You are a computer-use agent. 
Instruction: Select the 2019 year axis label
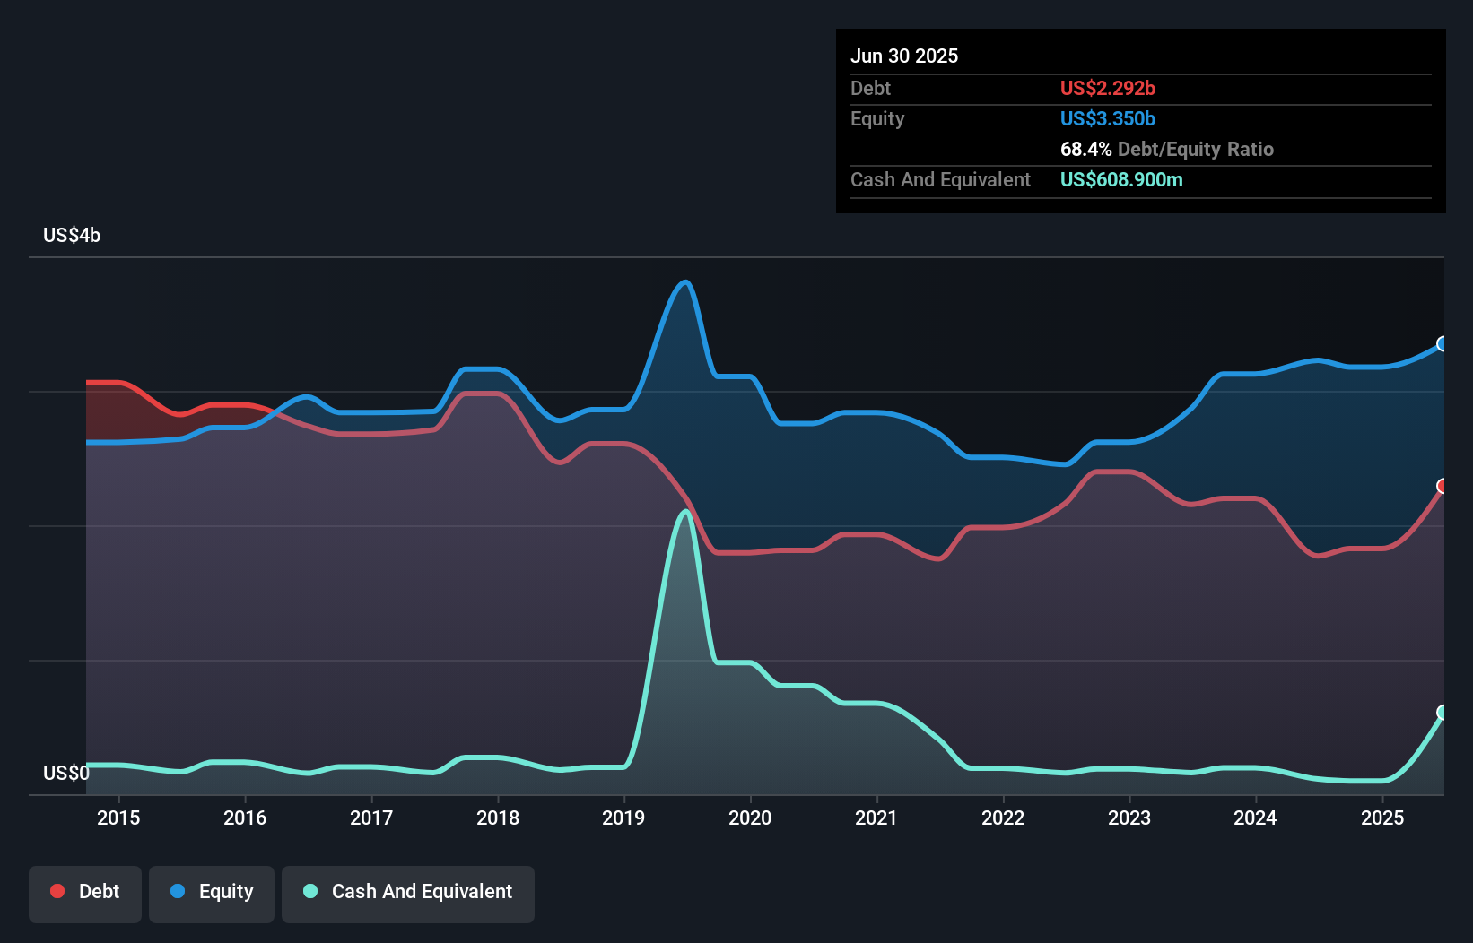point(624,818)
